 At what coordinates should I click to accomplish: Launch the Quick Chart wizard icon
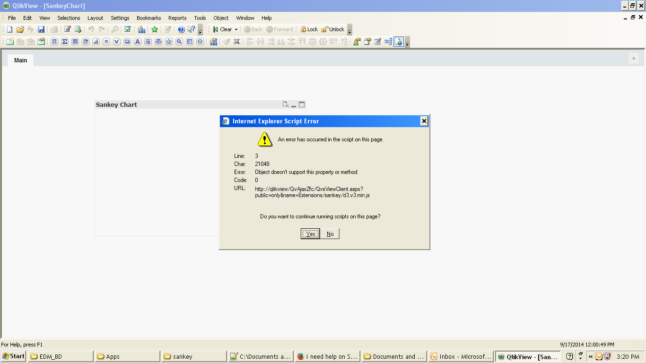click(x=141, y=29)
